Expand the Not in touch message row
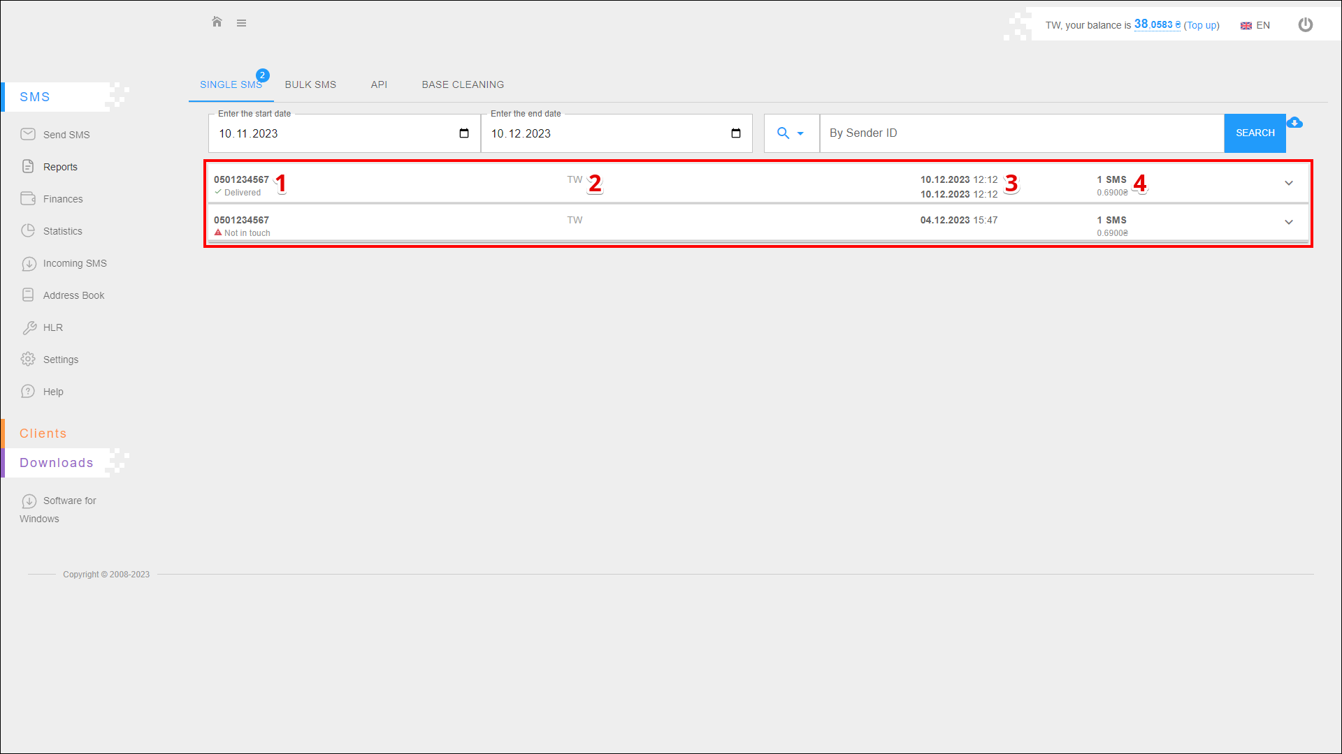This screenshot has height=754, width=1342. 1289,223
